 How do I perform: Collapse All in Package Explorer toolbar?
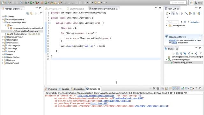27,13
